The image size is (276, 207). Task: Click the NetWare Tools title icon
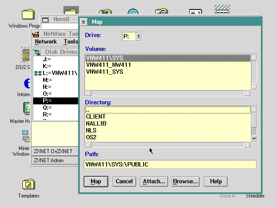(35, 34)
